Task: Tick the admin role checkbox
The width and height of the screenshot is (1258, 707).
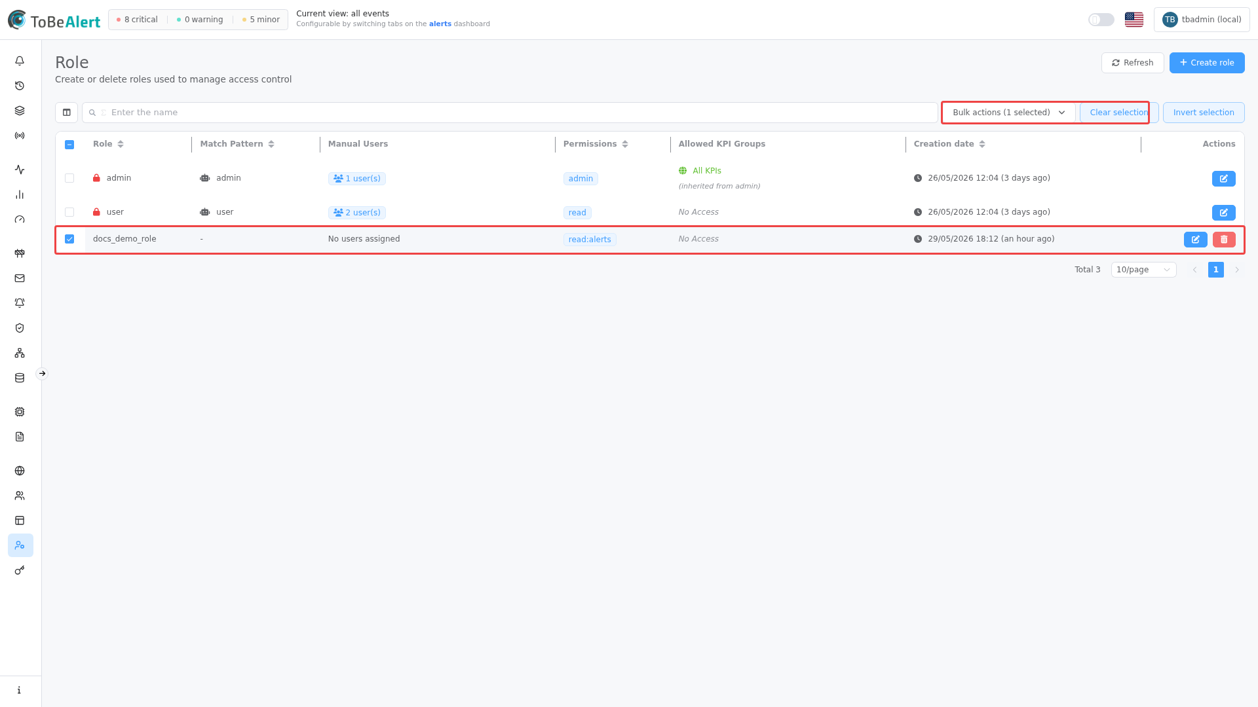Action: (x=69, y=178)
